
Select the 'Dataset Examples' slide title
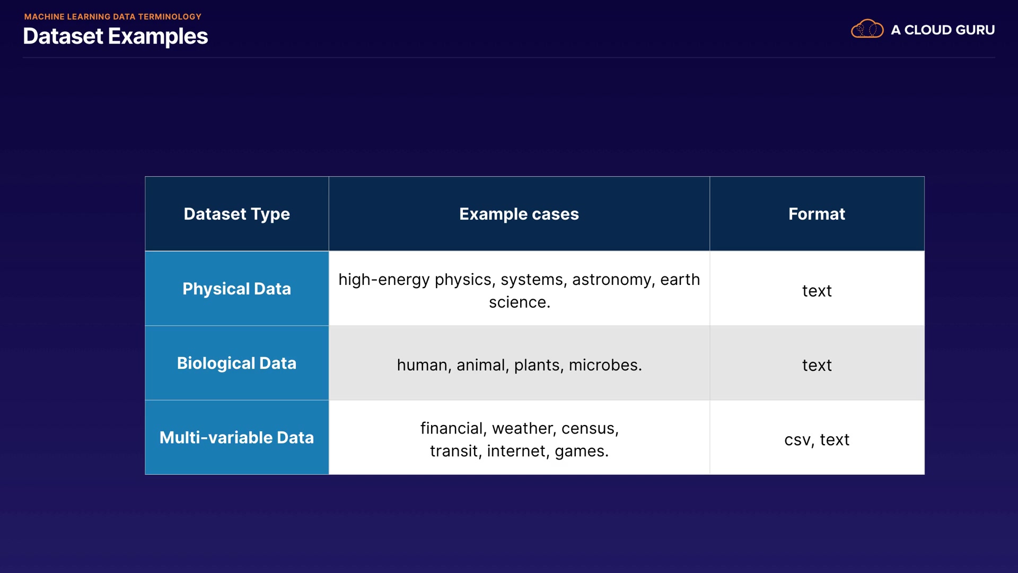tap(115, 36)
